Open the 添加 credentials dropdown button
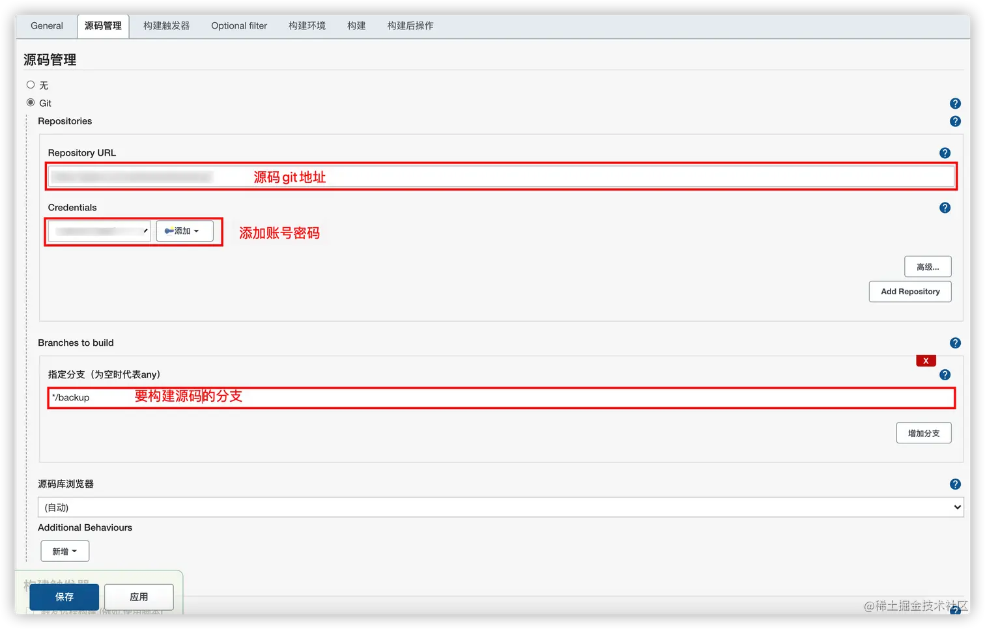 click(x=184, y=231)
